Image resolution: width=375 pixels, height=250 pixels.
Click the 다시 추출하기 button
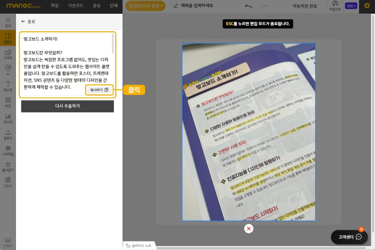[x=67, y=106]
